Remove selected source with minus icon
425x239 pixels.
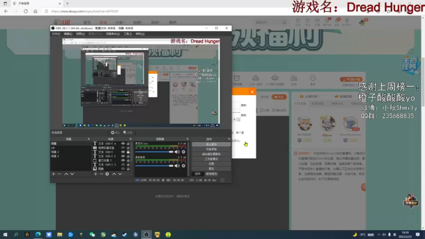click(x=101, y=174)
